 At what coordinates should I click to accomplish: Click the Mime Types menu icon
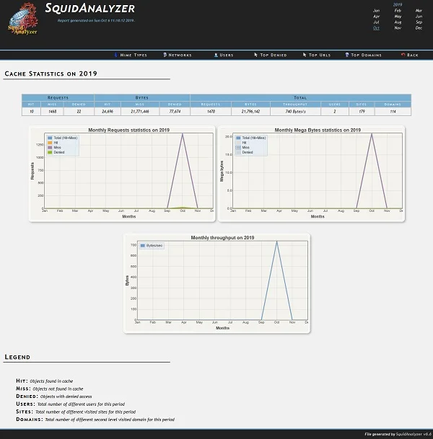coord(115,55)
